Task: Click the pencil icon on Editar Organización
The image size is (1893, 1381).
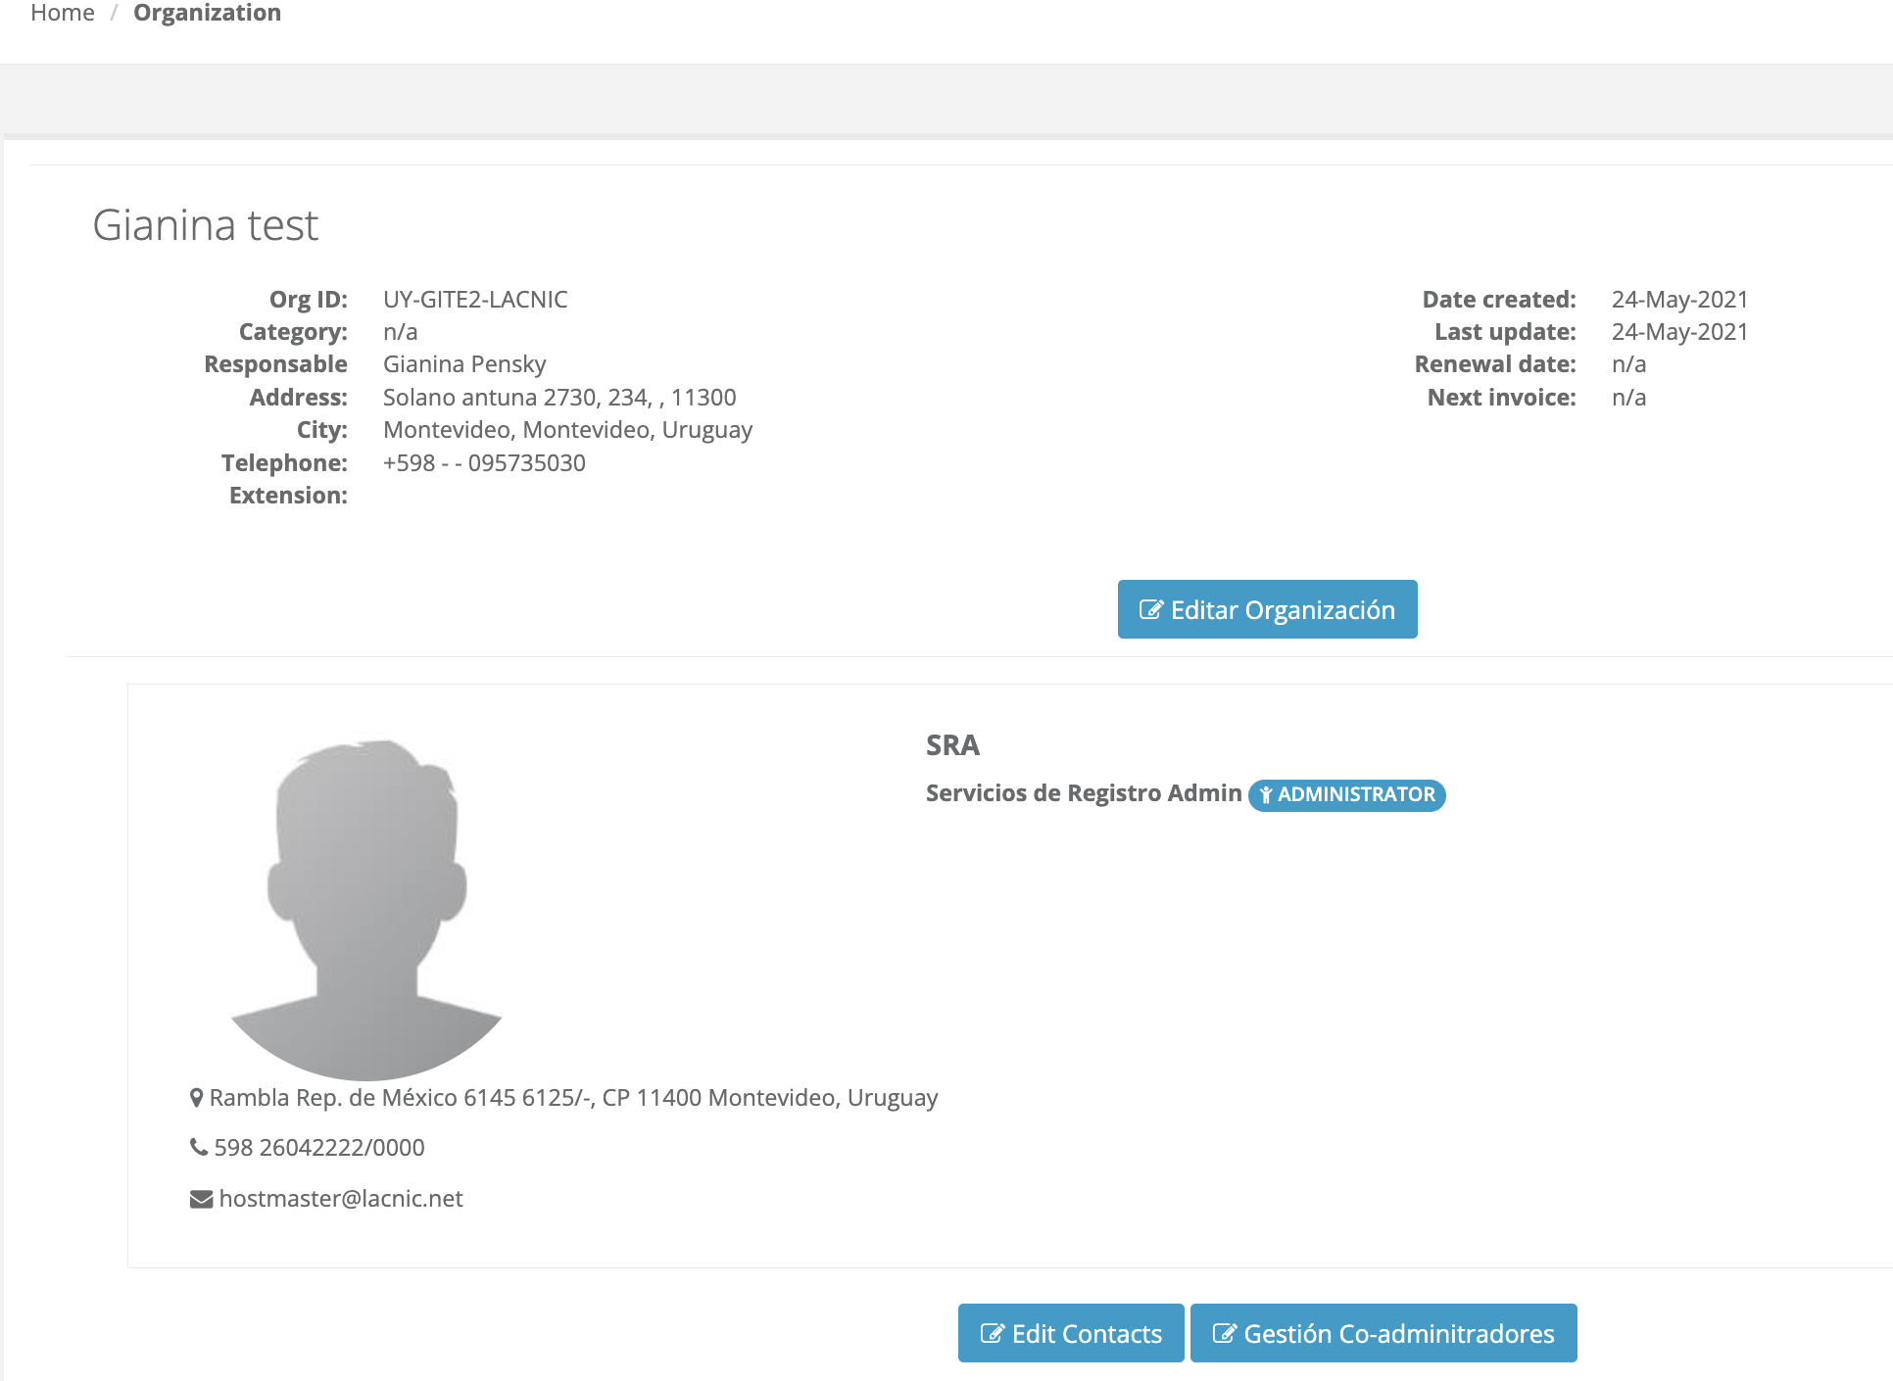Action: tap(1150, 609)
